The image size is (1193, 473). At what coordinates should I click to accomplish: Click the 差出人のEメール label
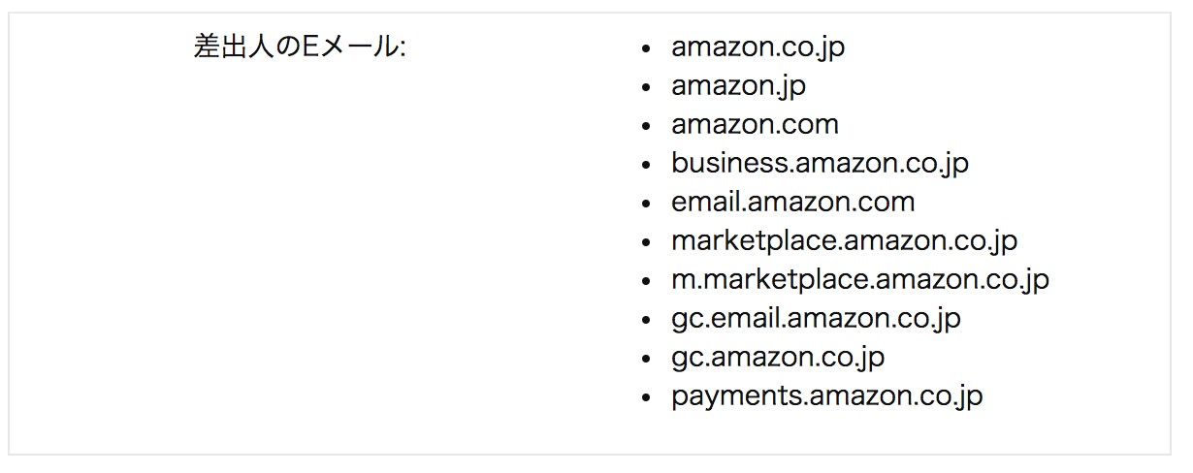[300, 47]
